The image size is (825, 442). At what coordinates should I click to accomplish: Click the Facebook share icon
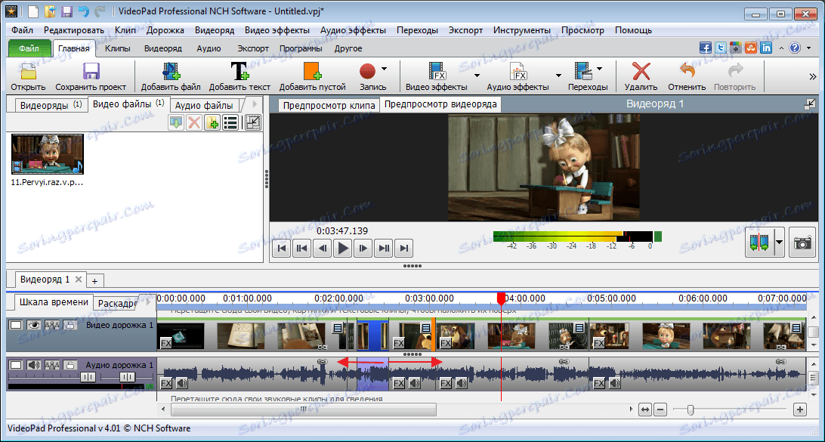tap(706, 48)
